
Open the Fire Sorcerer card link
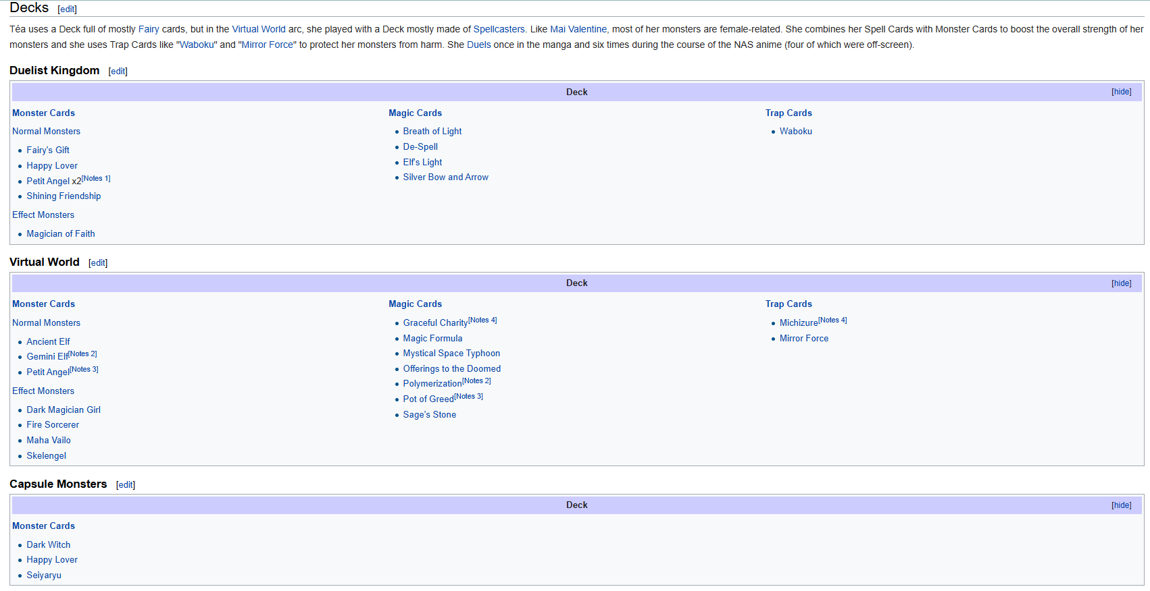coord(53,425)
